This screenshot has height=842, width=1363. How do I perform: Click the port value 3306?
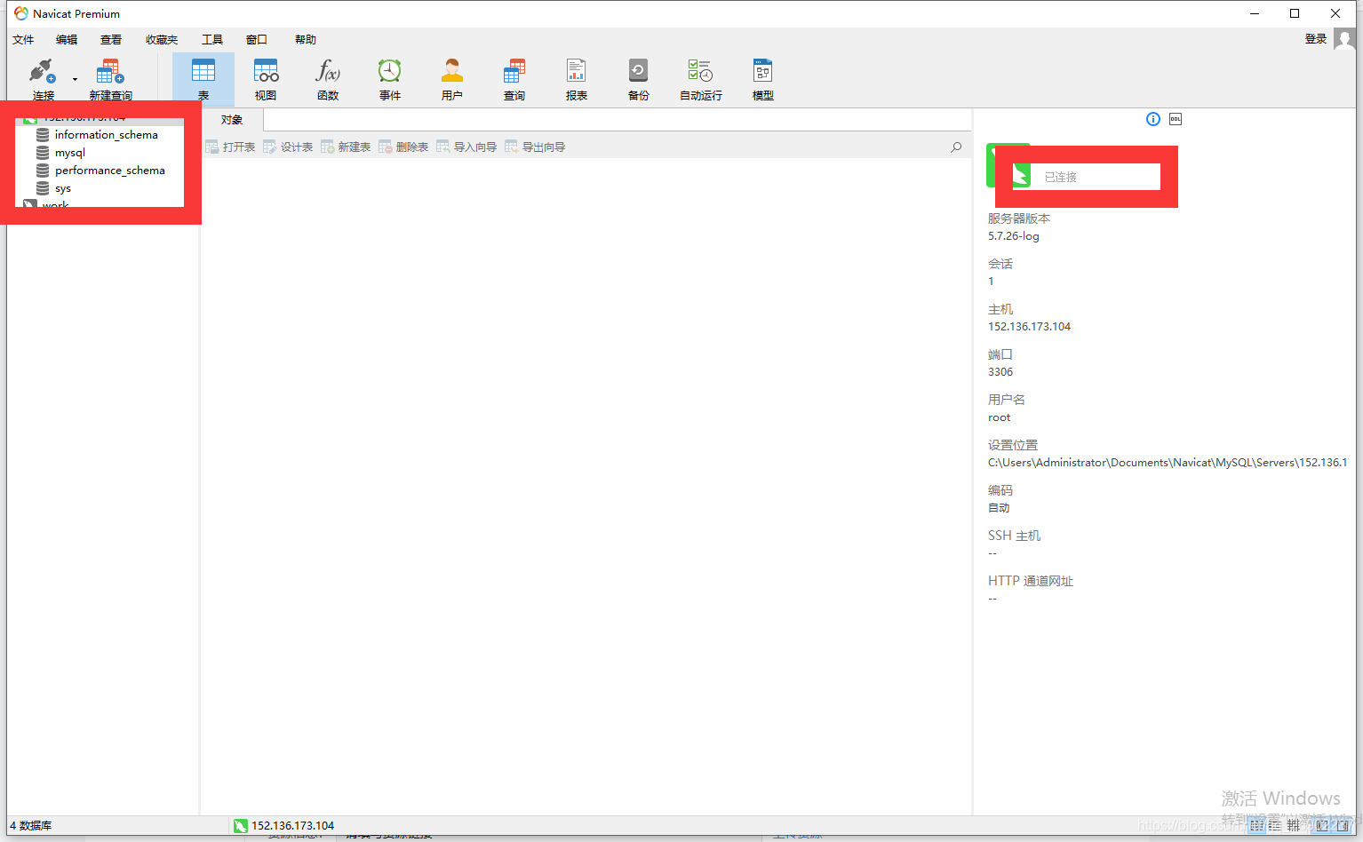[x=1000, y=372]
